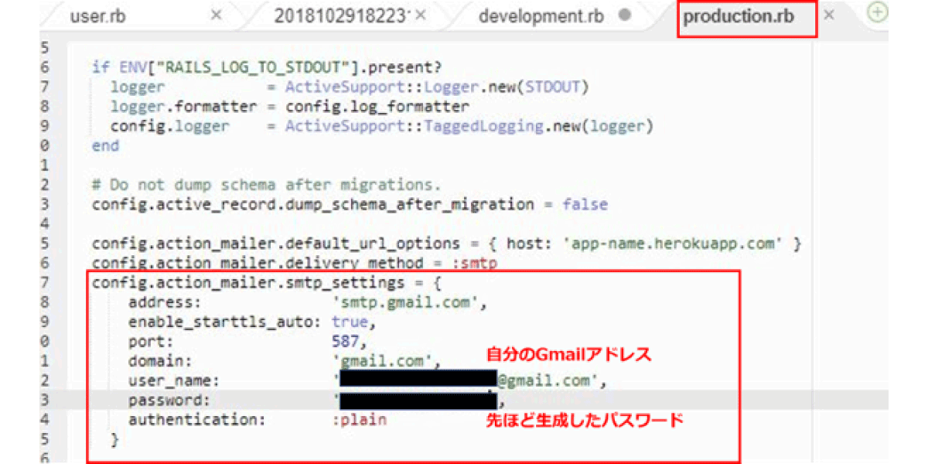Click the dump_schema_after_migration false value
Image resolution: width=928 pixels, height=464 pixels.
point(585,205)
